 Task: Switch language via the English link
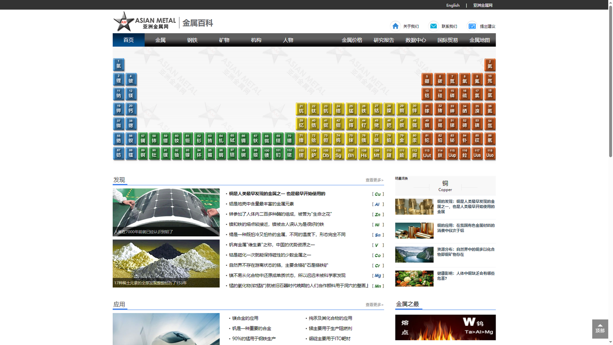point(453,5)
